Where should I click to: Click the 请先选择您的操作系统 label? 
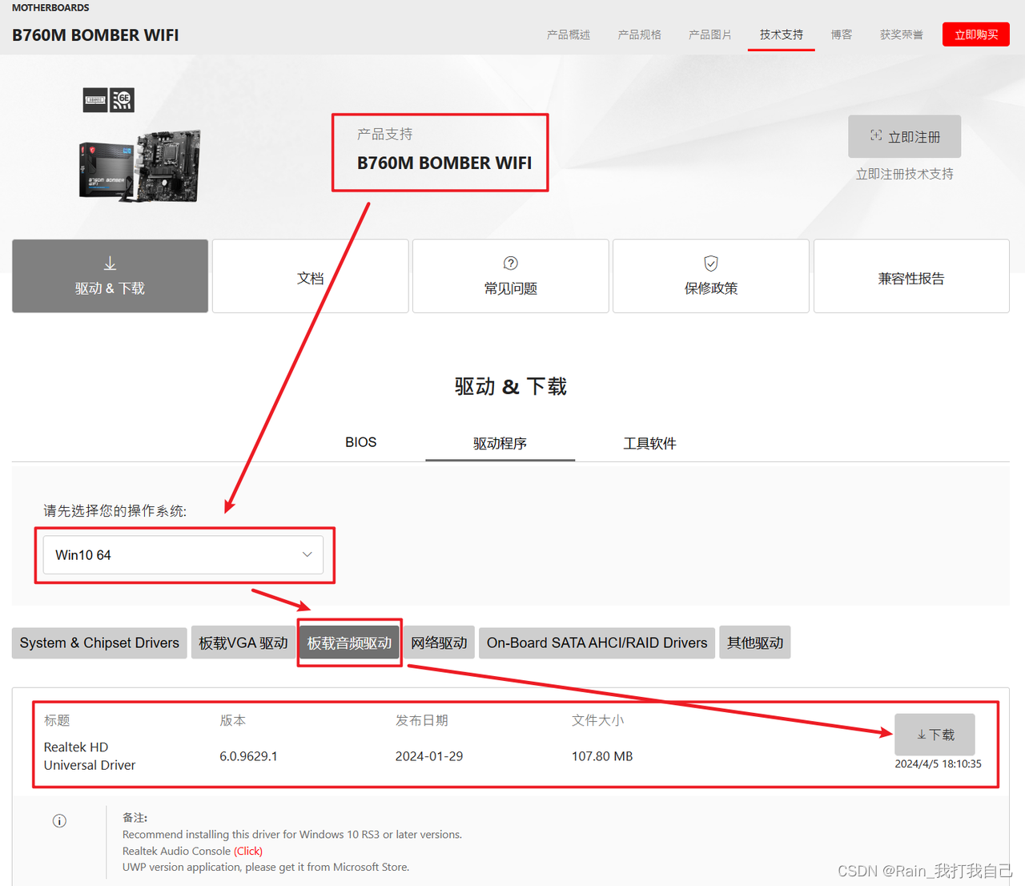(115, 511)
